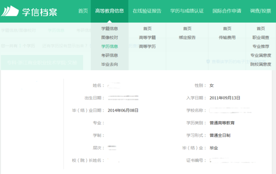Screen dimensions: 276x174
Task: Open 国际合作申请 navigation menu
Action: click(x=227, y=11)
